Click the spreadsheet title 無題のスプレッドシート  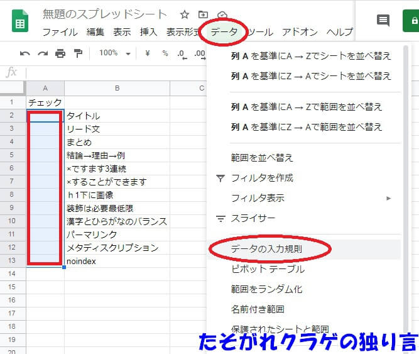click(x=105, y=14)
